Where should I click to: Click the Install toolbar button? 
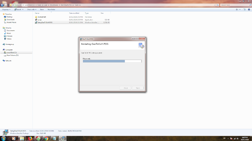point(18,9)
